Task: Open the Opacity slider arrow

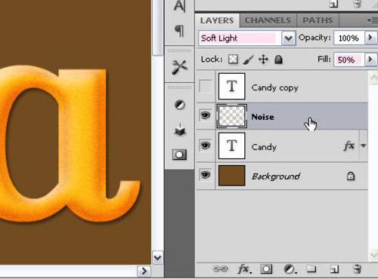Action: [x=370, y=38]
